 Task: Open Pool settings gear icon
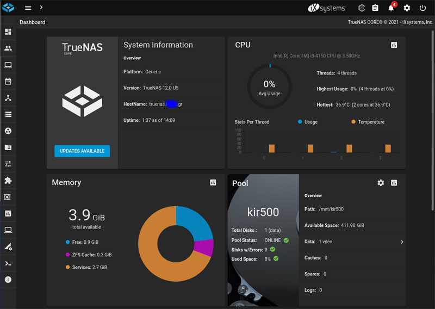click(381, 183)
